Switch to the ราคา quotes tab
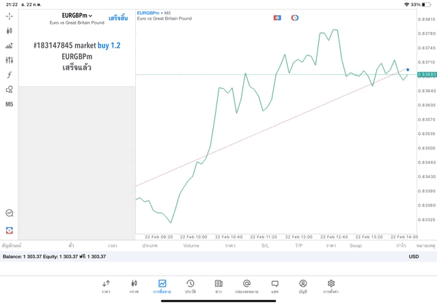The width and height of the screenshot is (437, 305). coord(106,287)
